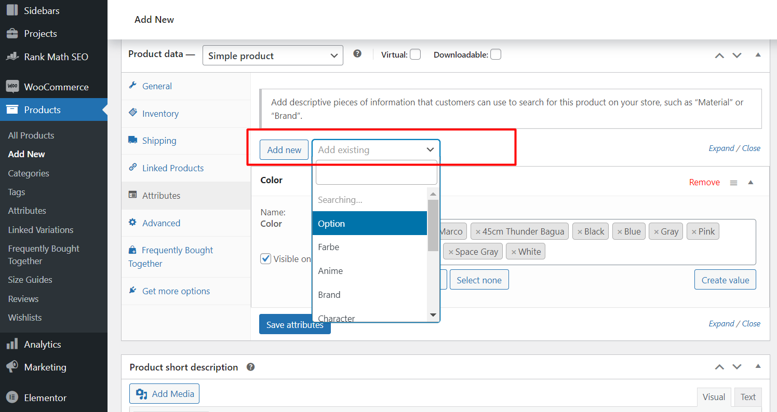The image size is (777, 412).
Task: Open the Add existing attribute dropdown
Action: pyautogui.click(x=376, y=149)
